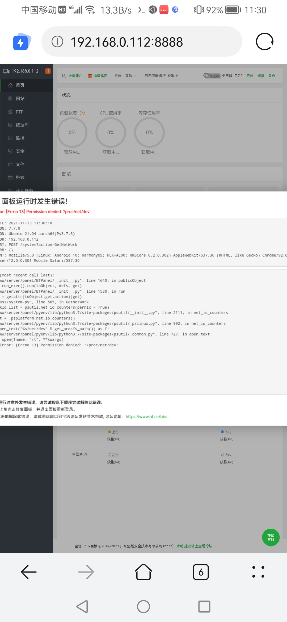The height and width of the screenshot is (622, 287).
Task: Open the 宝塔账户 link
Action: coord(75,76)
